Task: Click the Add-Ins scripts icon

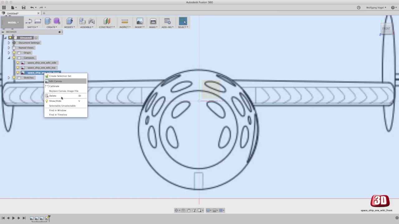Action: pos(167,21)
